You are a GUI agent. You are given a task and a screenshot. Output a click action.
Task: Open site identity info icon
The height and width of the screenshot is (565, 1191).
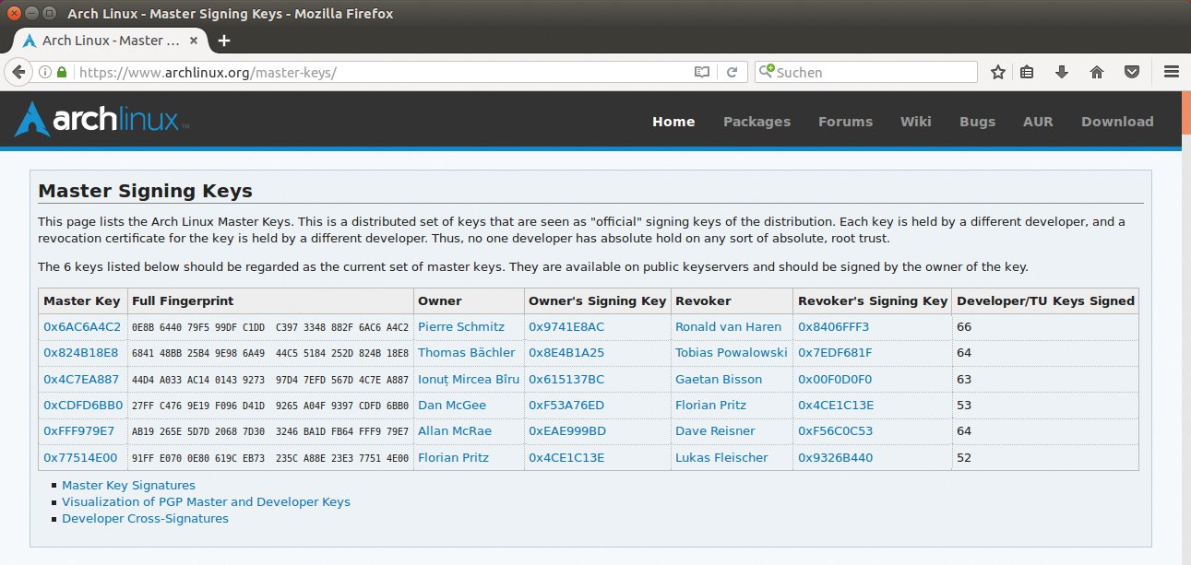tap(44, 72)
